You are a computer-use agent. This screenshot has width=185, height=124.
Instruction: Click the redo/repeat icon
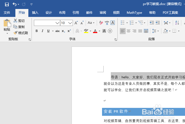(x=24, y=4)
